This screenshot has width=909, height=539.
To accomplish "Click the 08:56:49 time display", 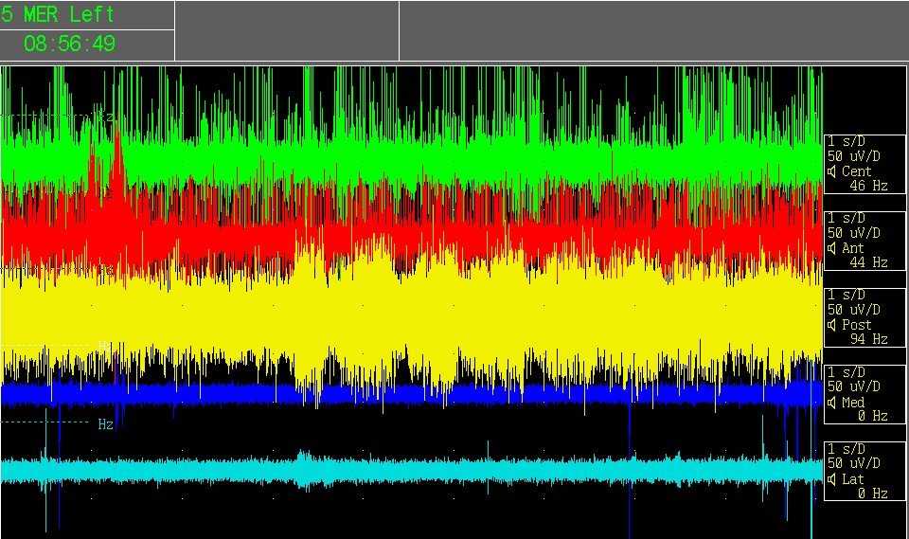I will click(x=69, y=45).
